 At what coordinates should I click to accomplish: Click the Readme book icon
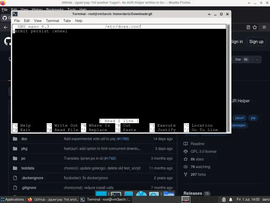point(185,144)
